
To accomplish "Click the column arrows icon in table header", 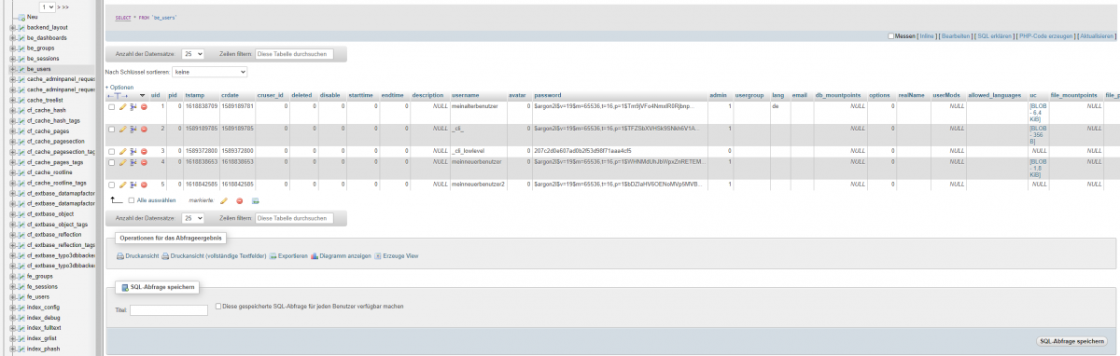I will click(119, 95).
